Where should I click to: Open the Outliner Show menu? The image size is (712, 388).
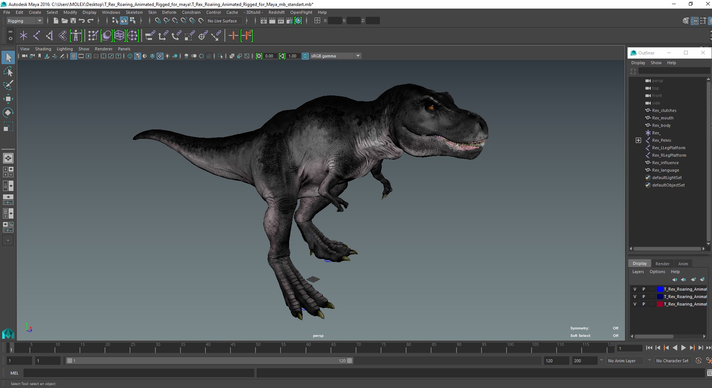click(656, 63)
